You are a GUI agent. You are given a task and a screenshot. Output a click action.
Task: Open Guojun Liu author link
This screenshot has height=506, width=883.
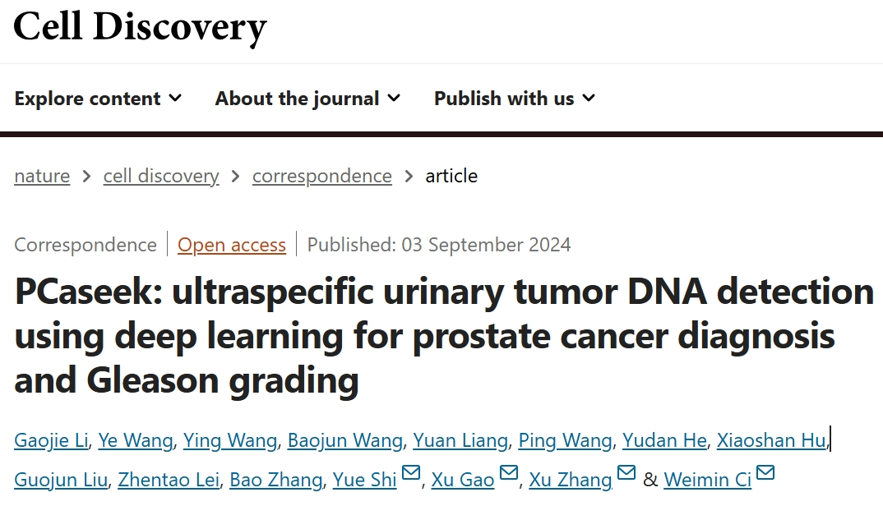tap(61, 480)
